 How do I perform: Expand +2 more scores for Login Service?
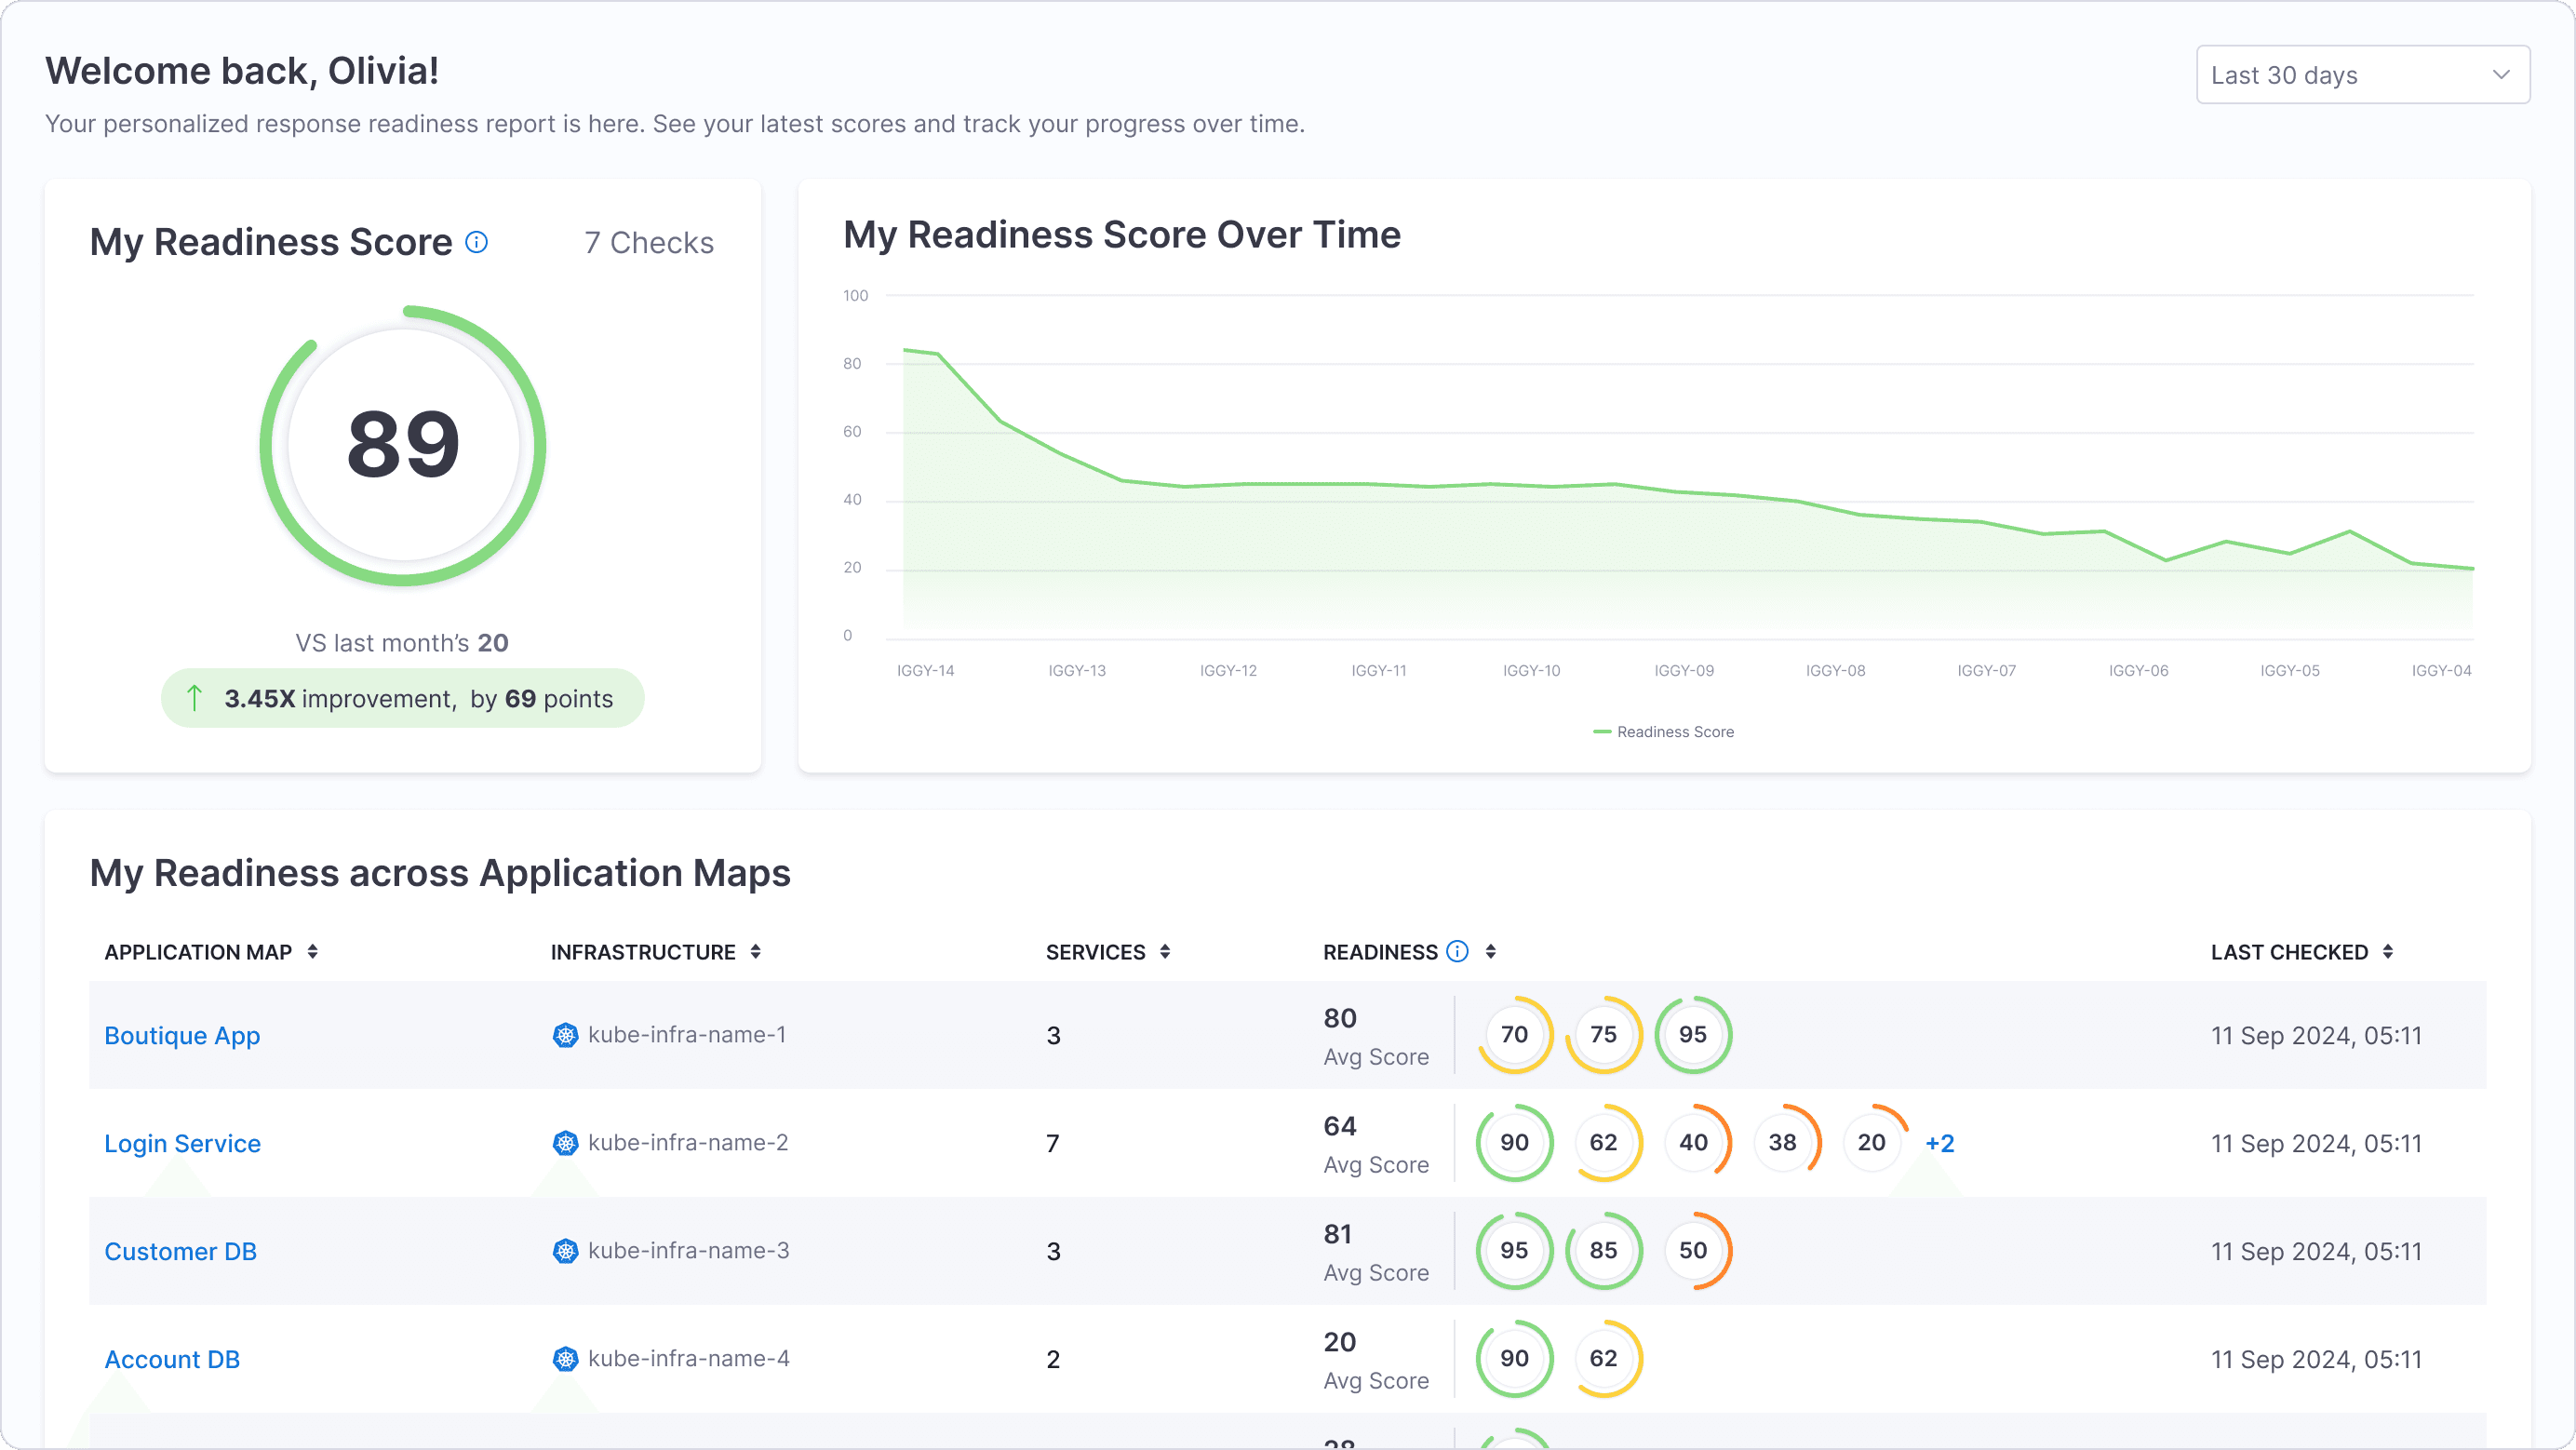click(x=1939, y=1144)
